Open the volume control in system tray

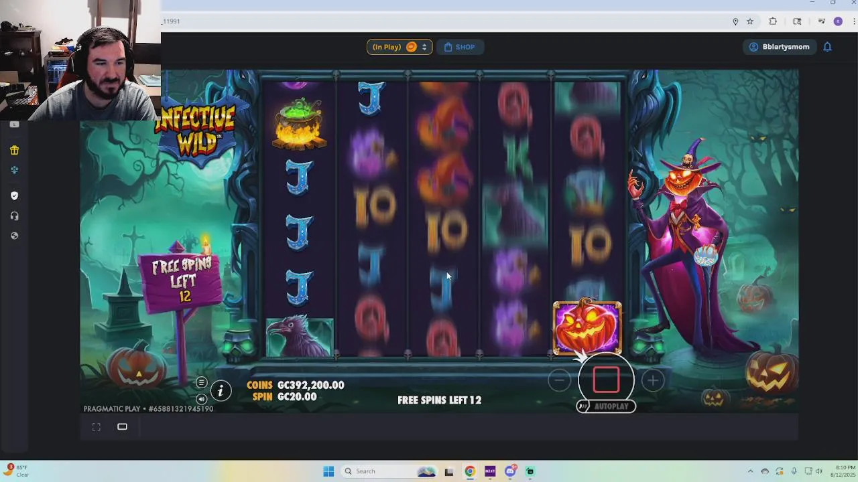tap(818, 471)
